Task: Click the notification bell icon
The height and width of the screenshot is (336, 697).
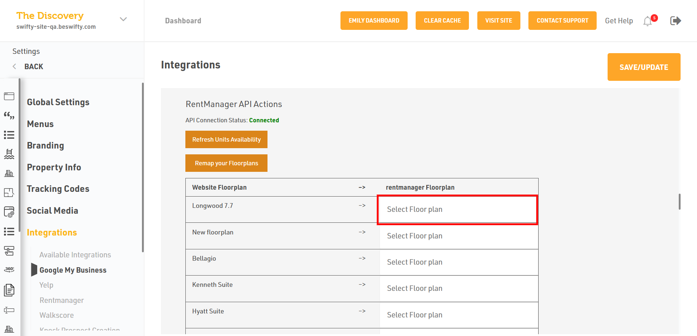Action: [x=648, y=21]
